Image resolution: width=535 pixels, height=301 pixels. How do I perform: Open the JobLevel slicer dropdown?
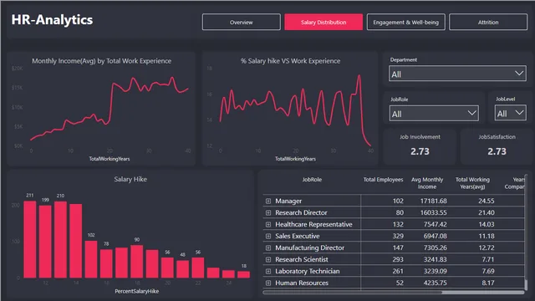pos(511,113)
